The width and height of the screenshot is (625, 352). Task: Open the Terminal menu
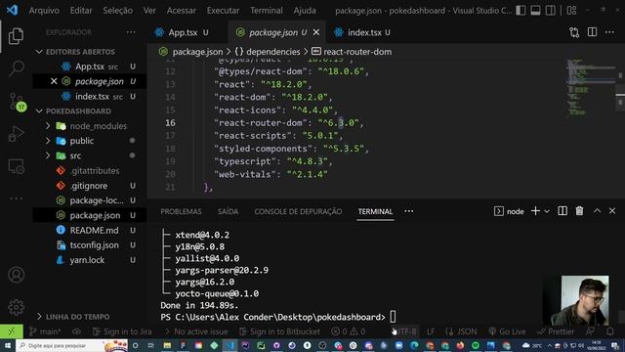(x=267, y=11)
